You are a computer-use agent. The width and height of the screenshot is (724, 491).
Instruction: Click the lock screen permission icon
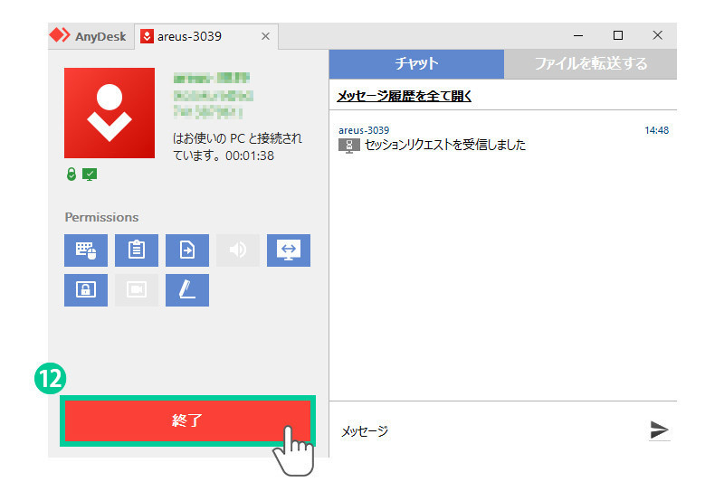[86, 290]
